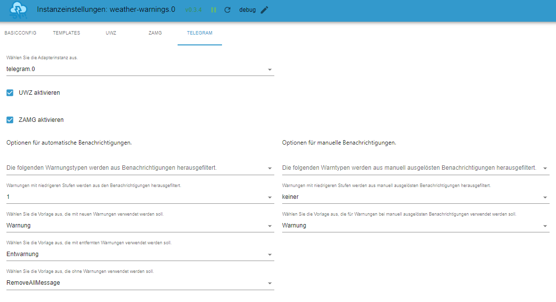Expand manual warning types filter dropdown

[415, 168]
